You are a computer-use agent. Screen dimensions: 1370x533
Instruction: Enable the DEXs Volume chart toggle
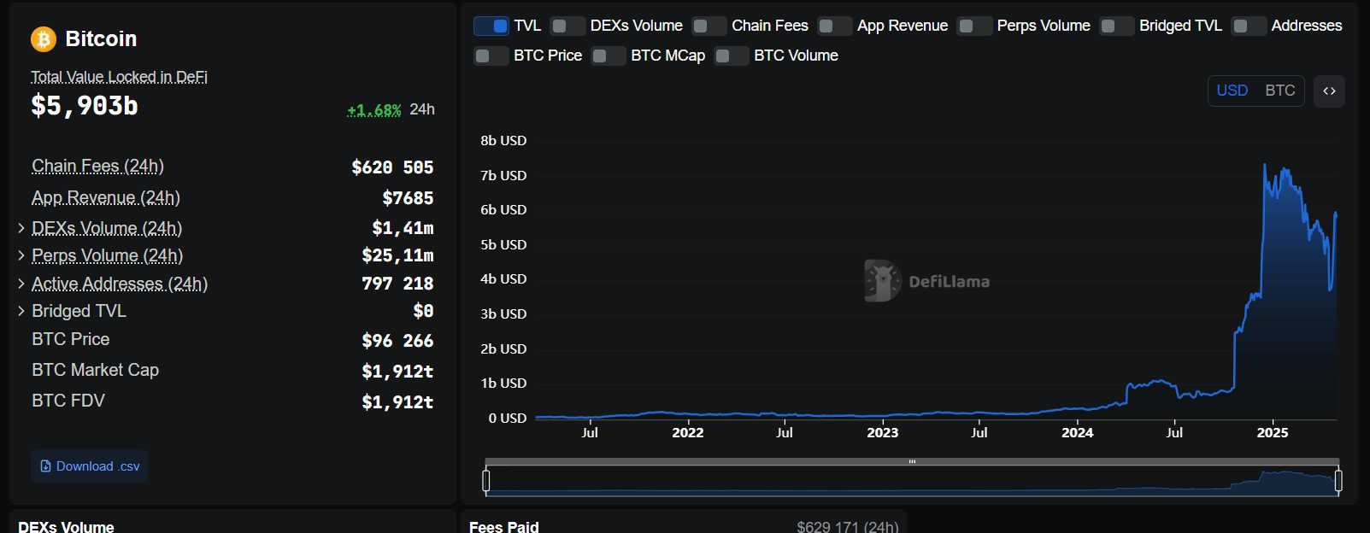click(567, 26)
